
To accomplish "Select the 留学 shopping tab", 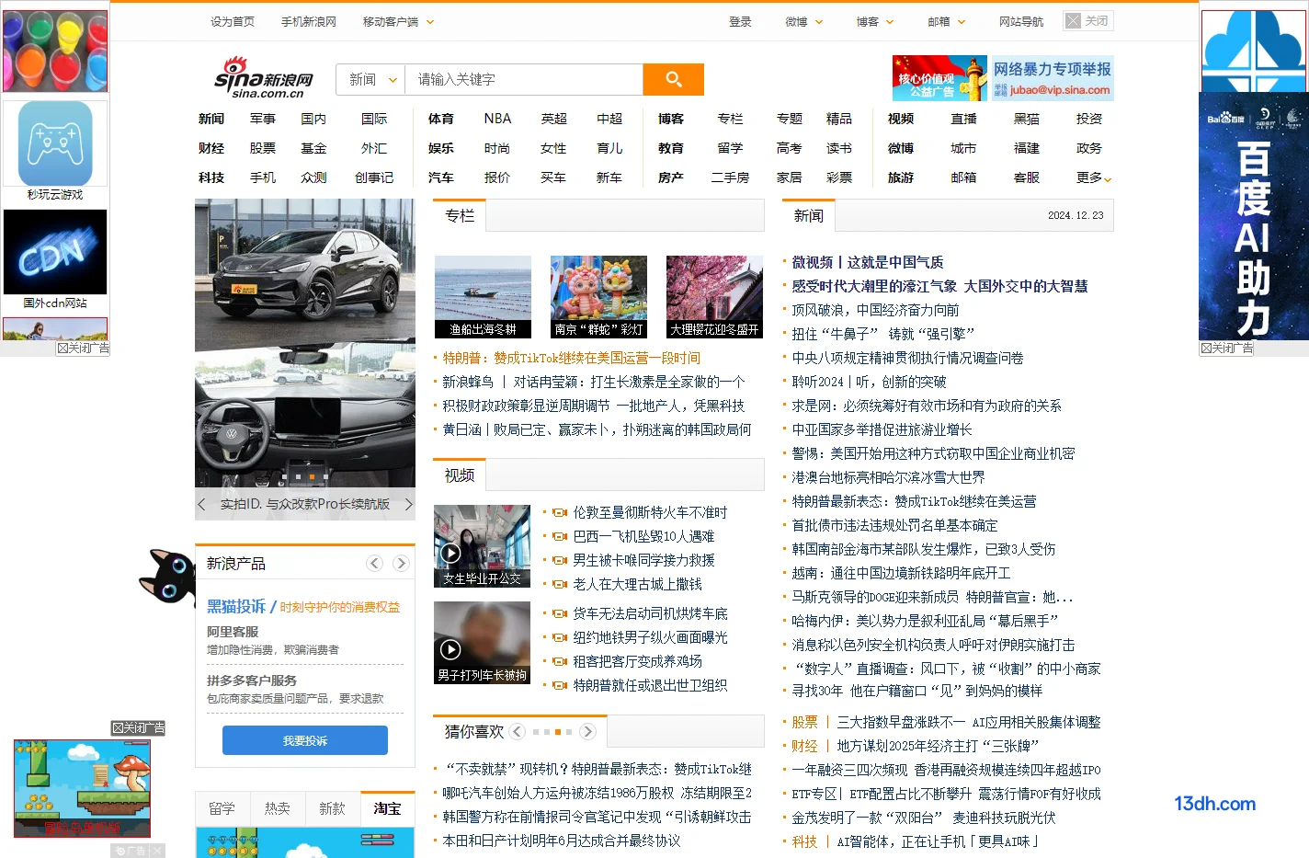I will pos(222,808).
